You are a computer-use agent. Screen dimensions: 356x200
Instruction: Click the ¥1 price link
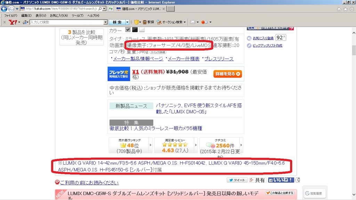[136, 72]
